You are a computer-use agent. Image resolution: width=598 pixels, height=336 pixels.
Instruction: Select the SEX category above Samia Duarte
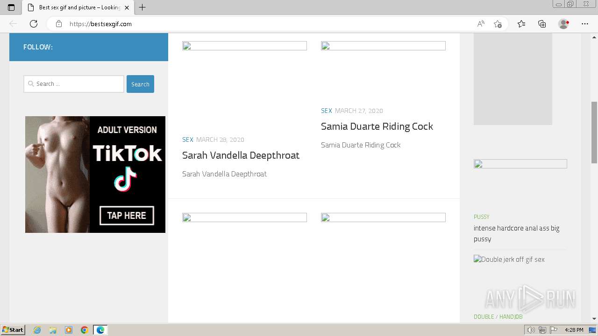[x=327, y=111]
